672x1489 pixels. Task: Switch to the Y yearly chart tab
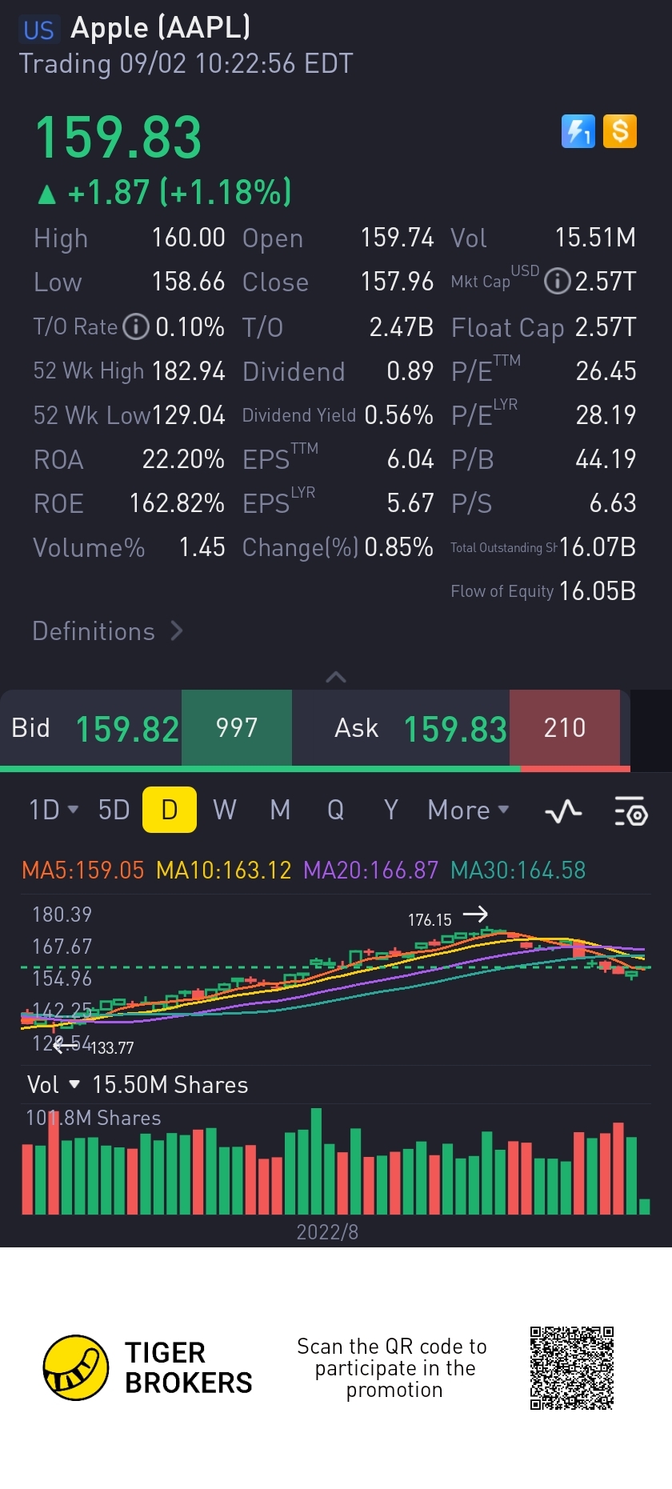click(391, 810)
